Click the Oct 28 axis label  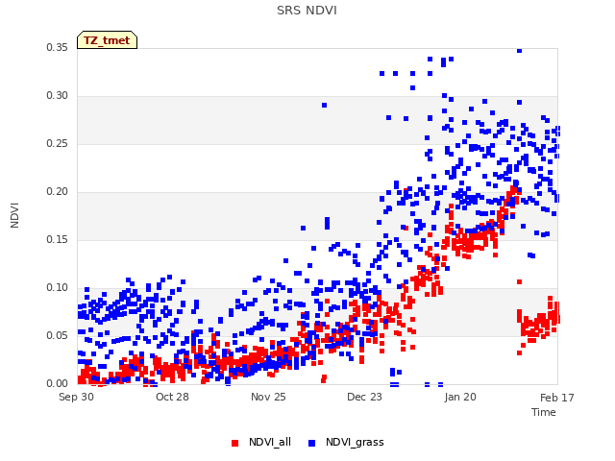click(x=172, y=397)
